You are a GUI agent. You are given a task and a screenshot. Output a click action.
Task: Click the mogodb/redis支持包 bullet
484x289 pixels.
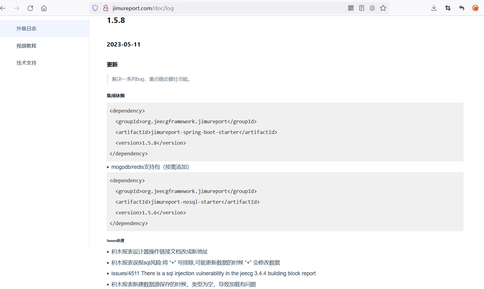[150, 167]
